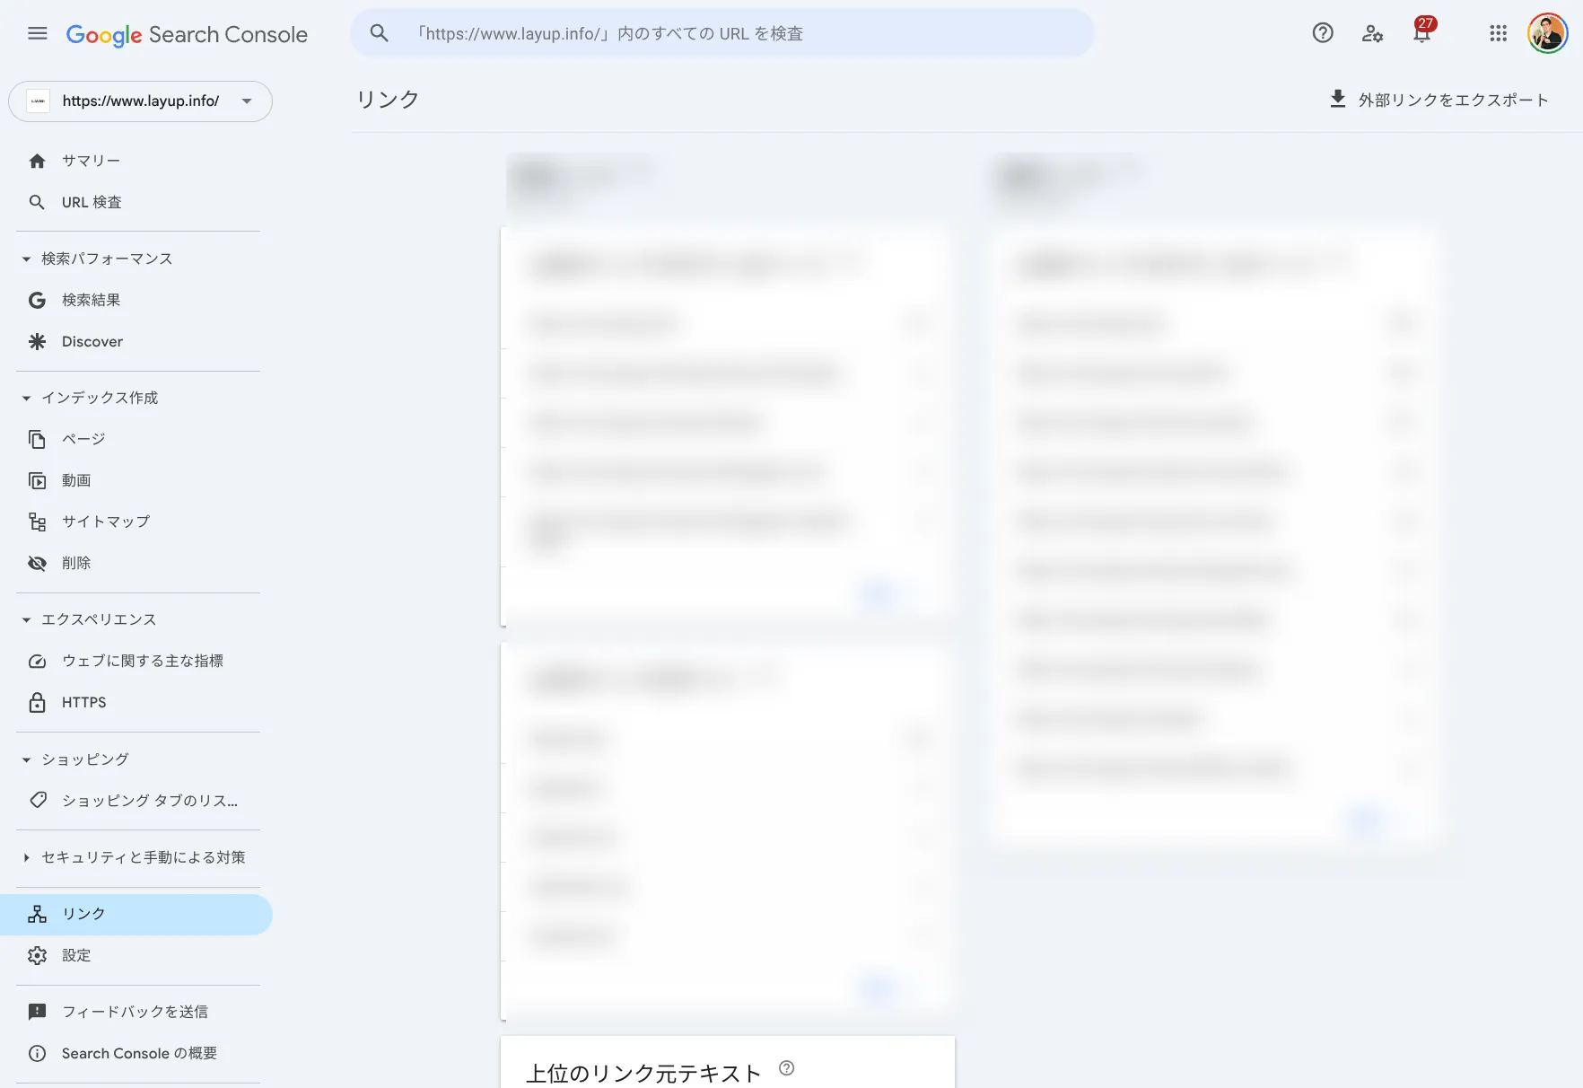
Task: Click the サイトマップ tree icon
Action: pos(37,522)
